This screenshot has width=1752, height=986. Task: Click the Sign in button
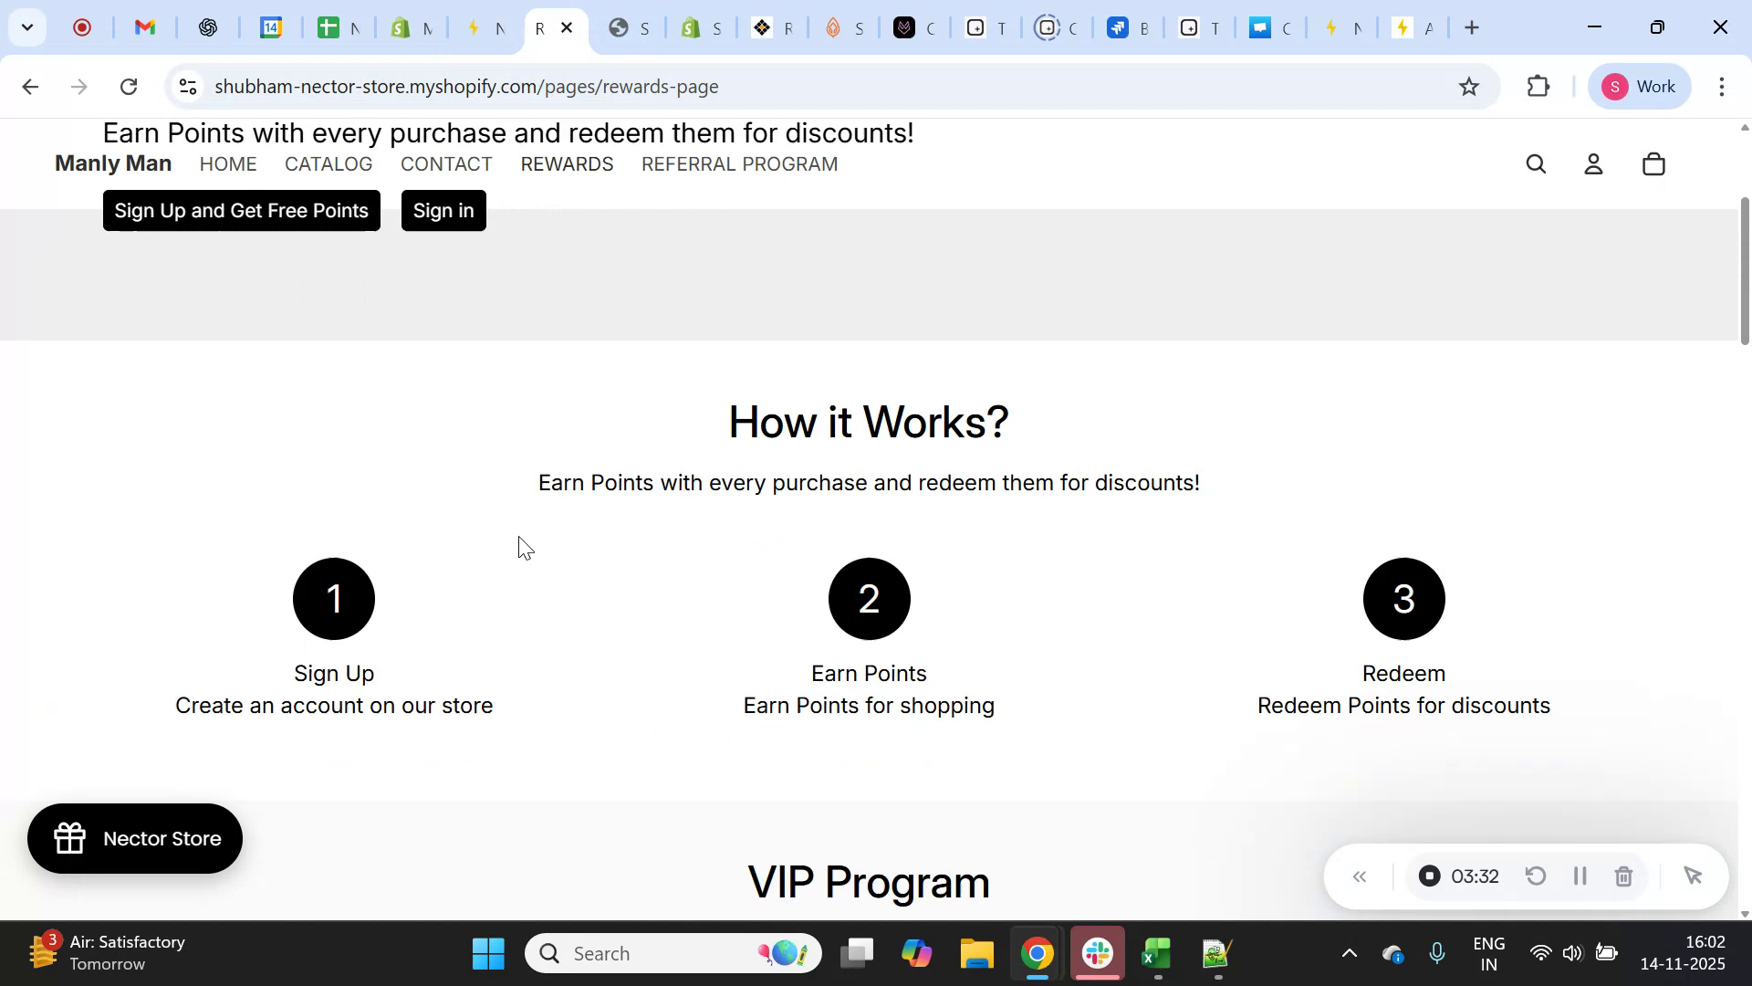click(443, 210)
